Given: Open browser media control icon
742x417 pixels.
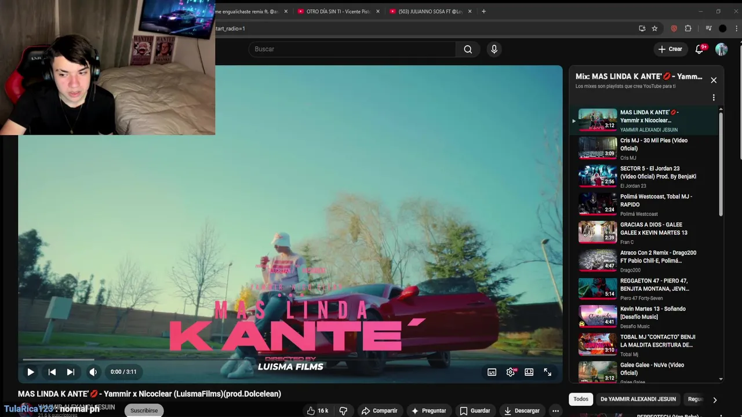Looking at the screenshot, I should [x=708, y=28].
